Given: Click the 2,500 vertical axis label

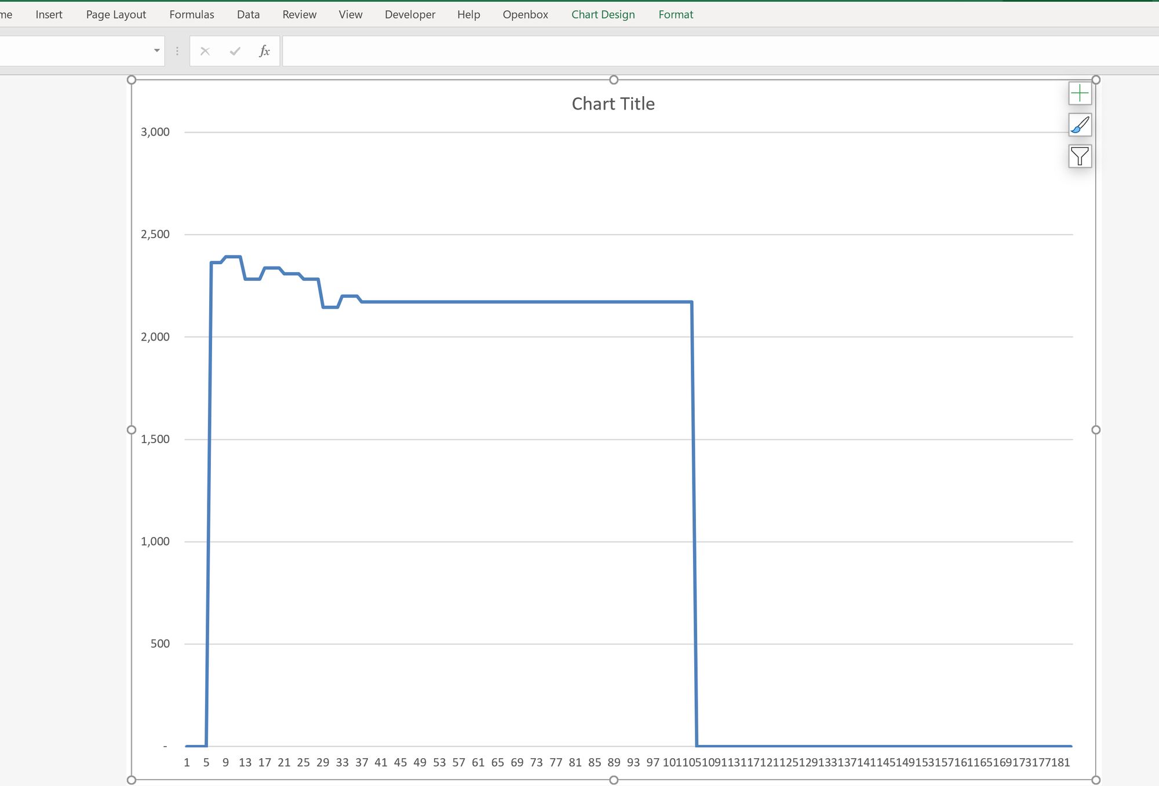Looking at the screenshot, I should (x=155, y=235).
